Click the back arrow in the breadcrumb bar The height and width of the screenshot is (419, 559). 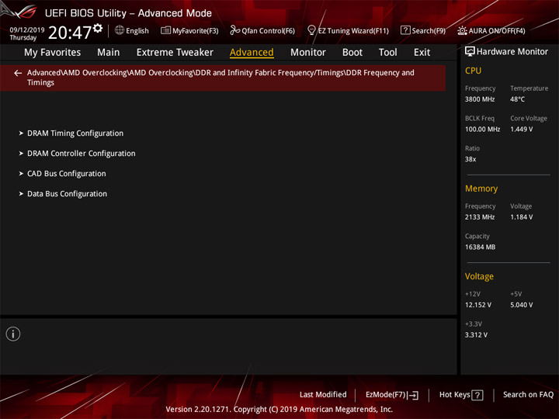pos(18,73)
